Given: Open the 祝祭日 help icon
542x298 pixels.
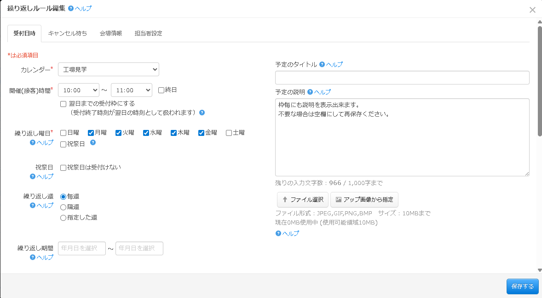Looking at the screenshot, I should 41,176.
